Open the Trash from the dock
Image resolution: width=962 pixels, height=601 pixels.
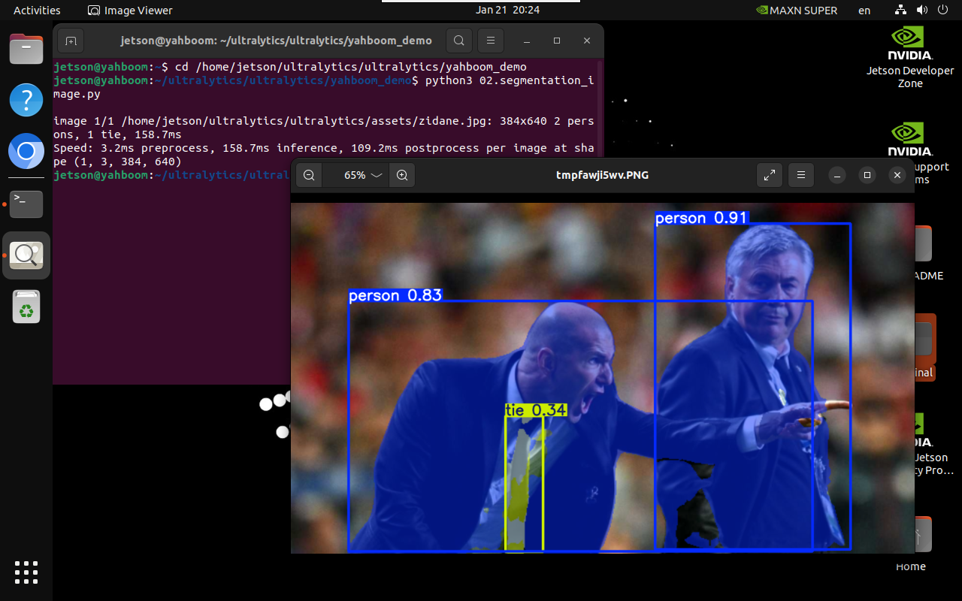pos(26,307)
